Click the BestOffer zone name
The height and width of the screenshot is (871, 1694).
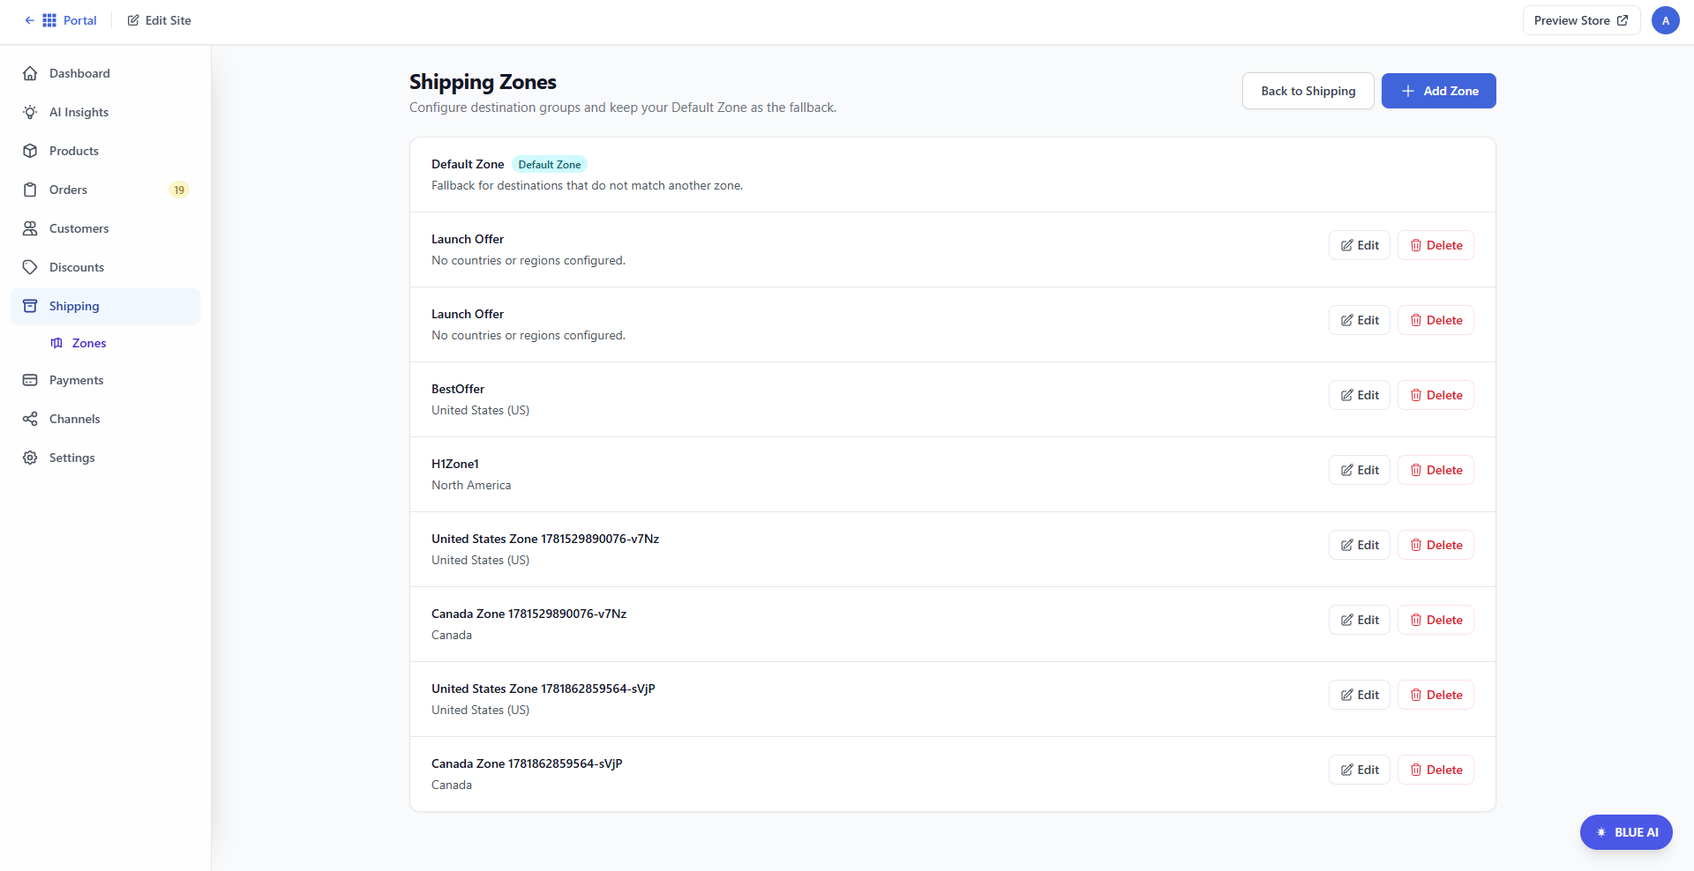point(458,389)
